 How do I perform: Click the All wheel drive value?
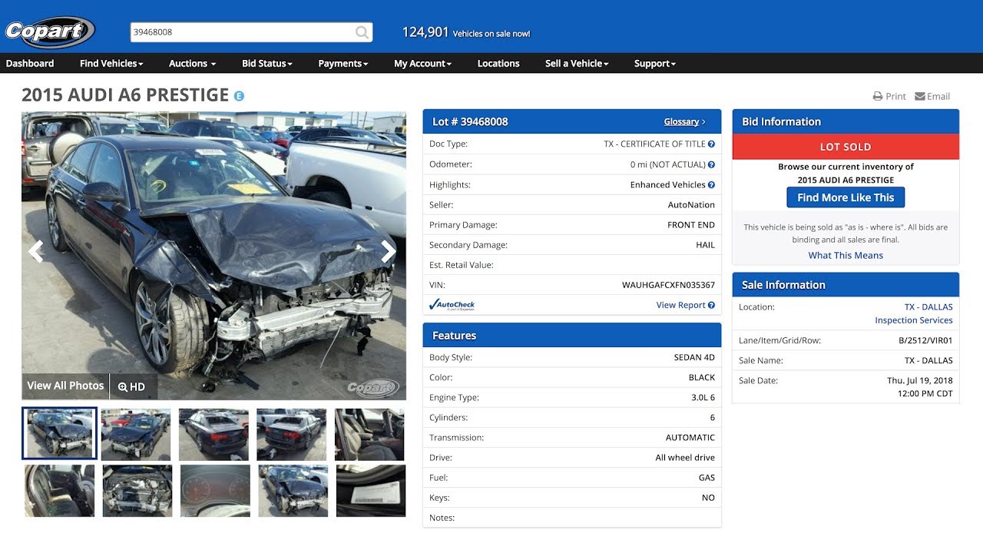(685, 458)
